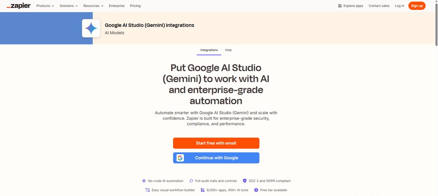Click the Free tier available icon
The width and height of the screenshot is (438, 196).
256,190
